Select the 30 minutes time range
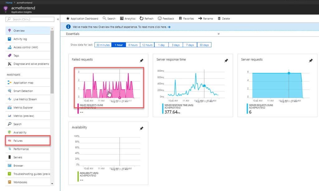Screen dimensions: 319x191 (x=103, y=45)
